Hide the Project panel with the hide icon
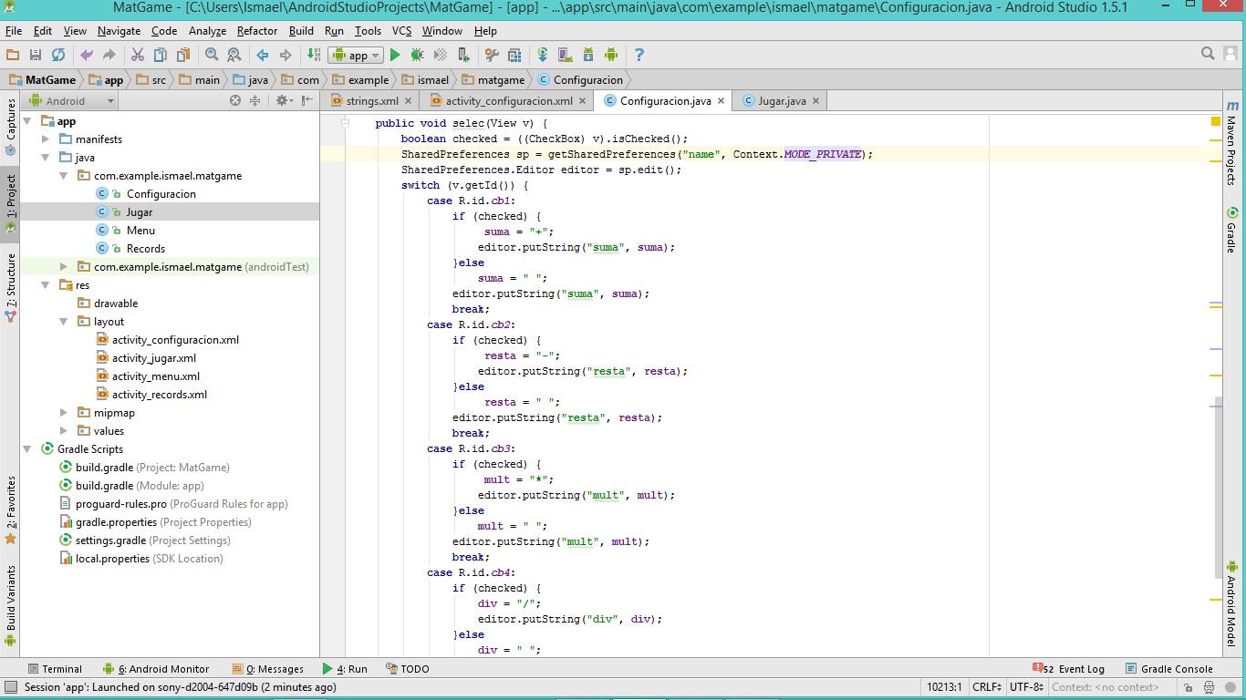 [x=307, y=100]
